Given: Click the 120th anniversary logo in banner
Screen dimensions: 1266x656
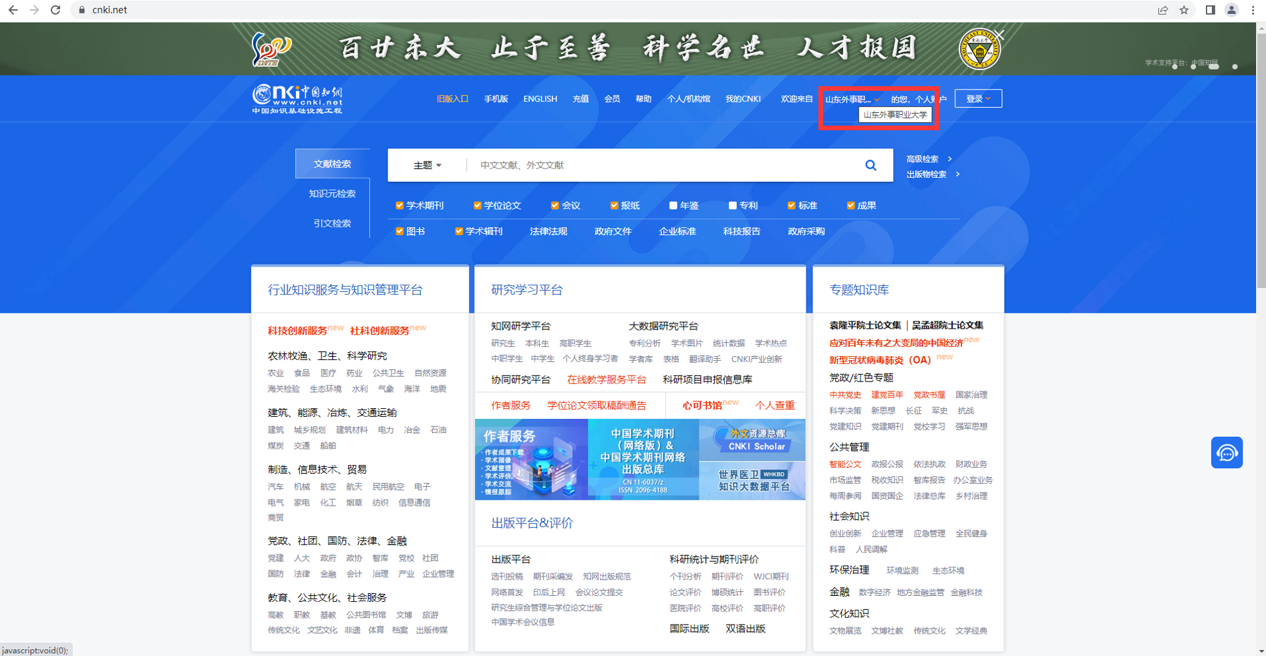Looking at the screenshot, I should 271,49.
